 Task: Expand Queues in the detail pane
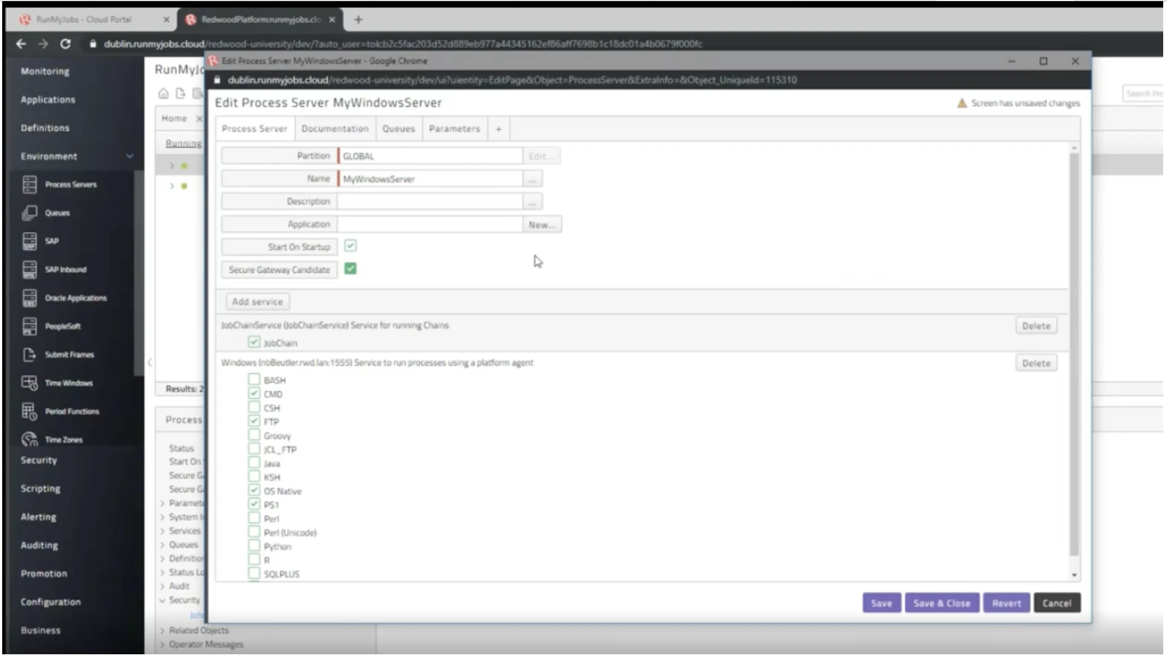coord(162,545)
